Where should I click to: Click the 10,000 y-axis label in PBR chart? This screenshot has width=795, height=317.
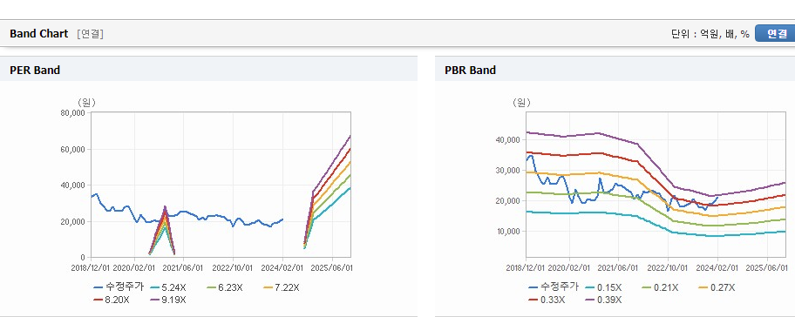click(508, 232)
